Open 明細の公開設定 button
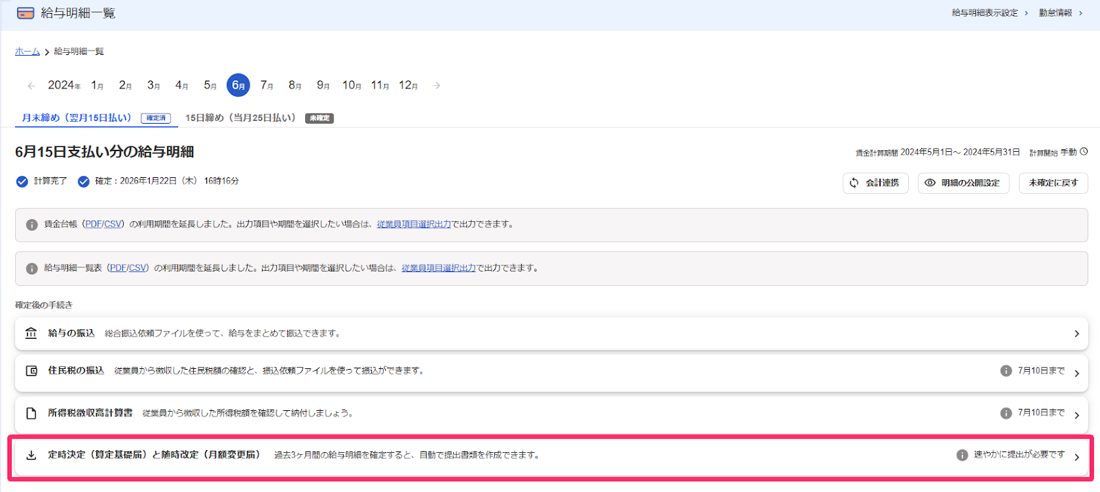The image size is (1100, 492). (x=963, y=183)
